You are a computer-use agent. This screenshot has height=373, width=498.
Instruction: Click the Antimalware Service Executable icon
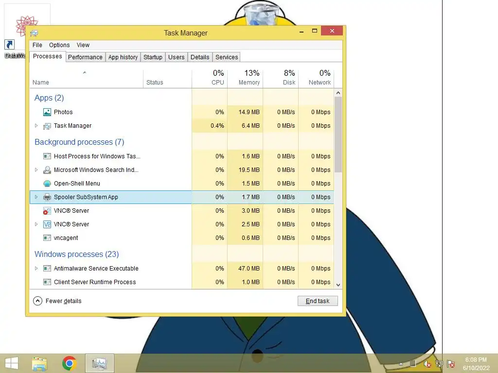point(47,268)
